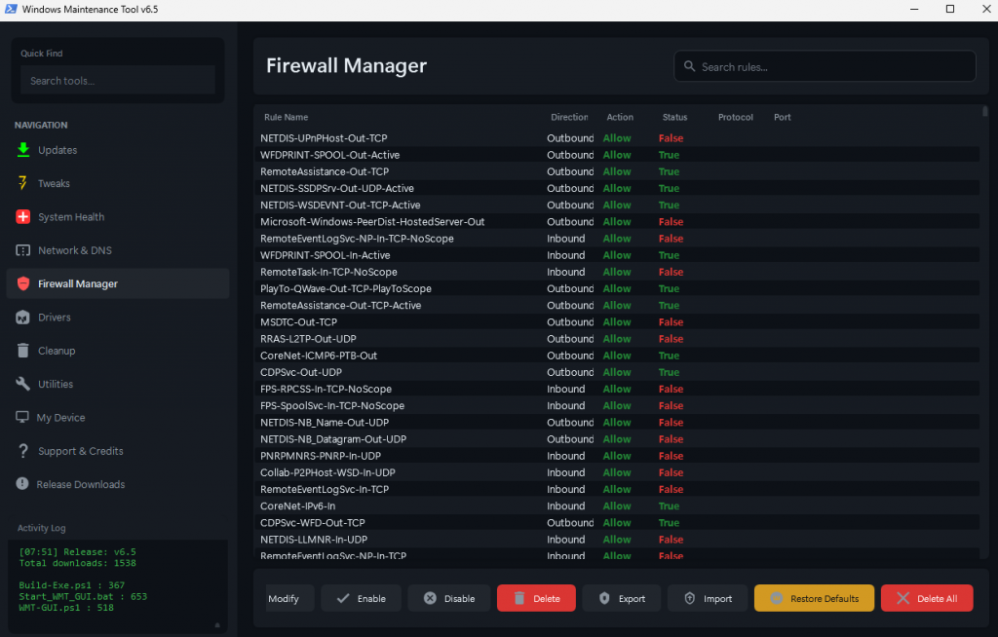
Task: Click the lightning bolt Tweaks icon
Action: pos(23,183)
